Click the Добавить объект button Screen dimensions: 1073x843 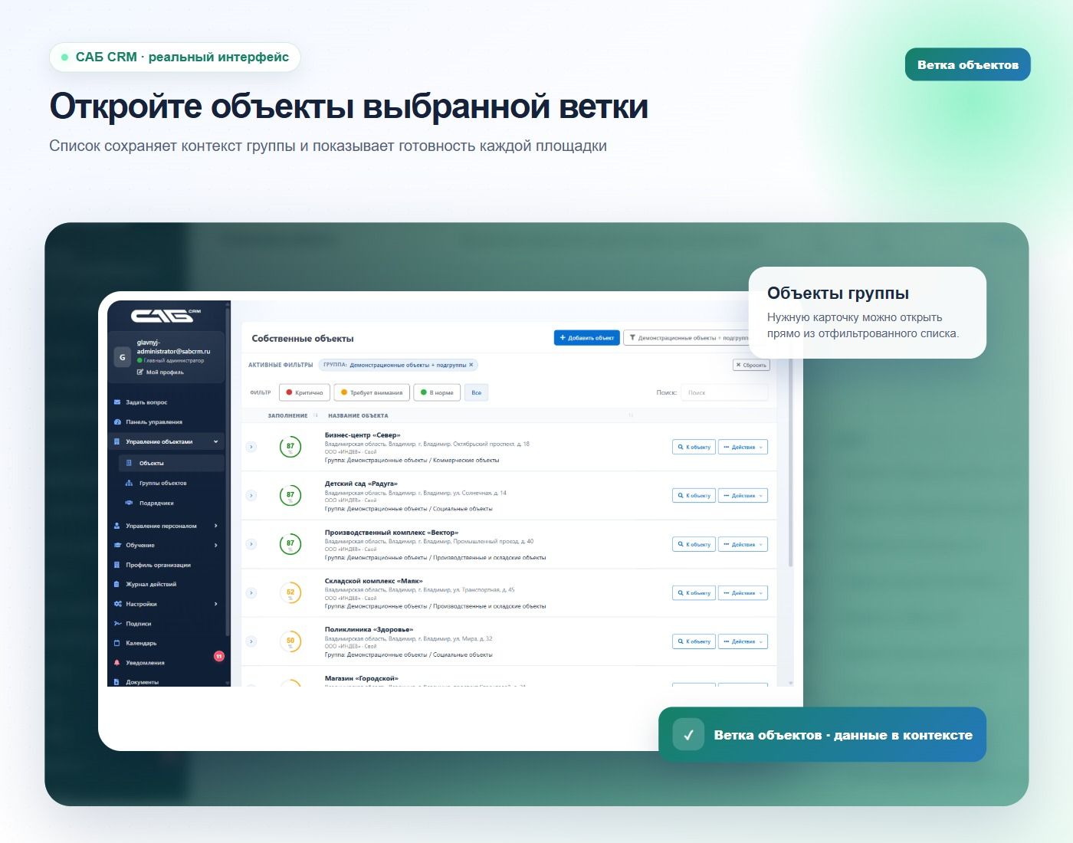[586, 338]
